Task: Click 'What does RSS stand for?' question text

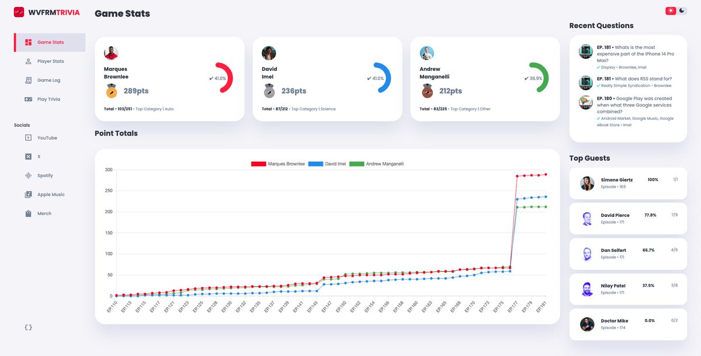Action: point(643,79)
